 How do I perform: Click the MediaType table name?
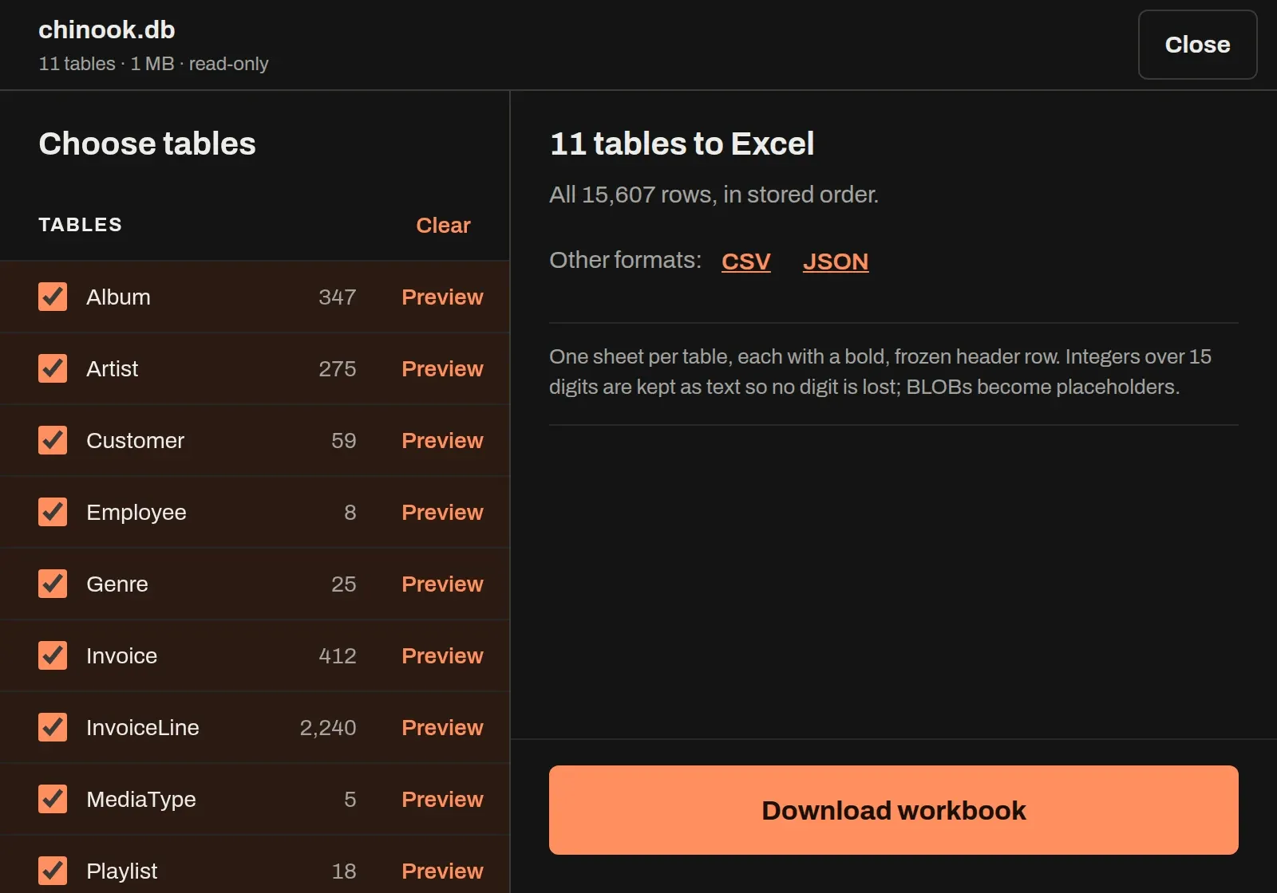pos(141,799)
